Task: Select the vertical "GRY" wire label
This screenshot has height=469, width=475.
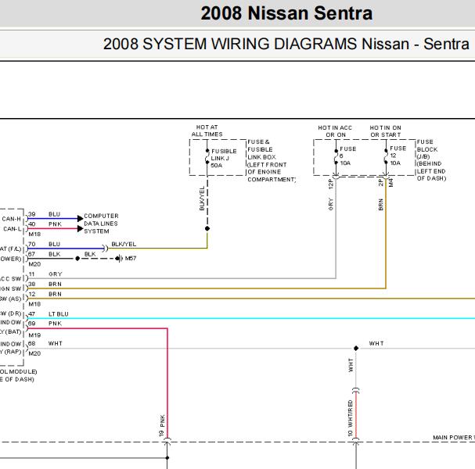Action: tap(330, 205)
